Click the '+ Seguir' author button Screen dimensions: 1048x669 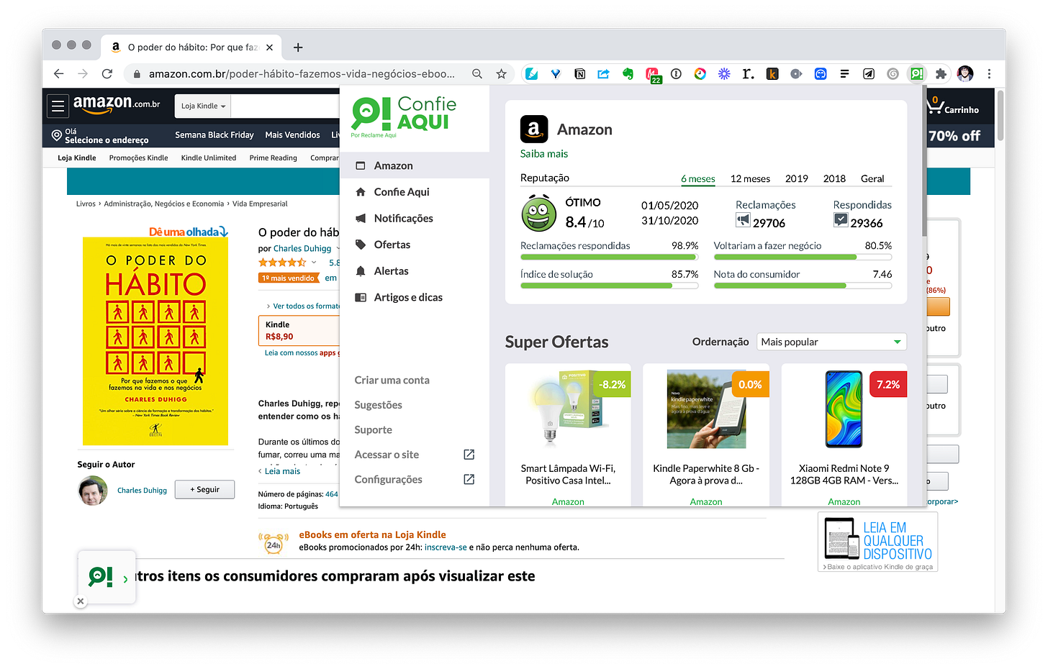(204, 489)
